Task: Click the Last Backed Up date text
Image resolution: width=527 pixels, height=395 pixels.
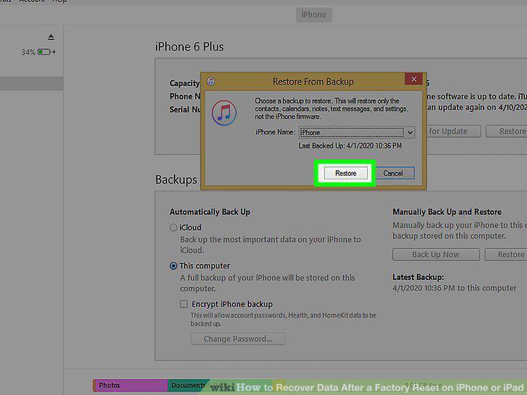Action: tap(350, 146)
